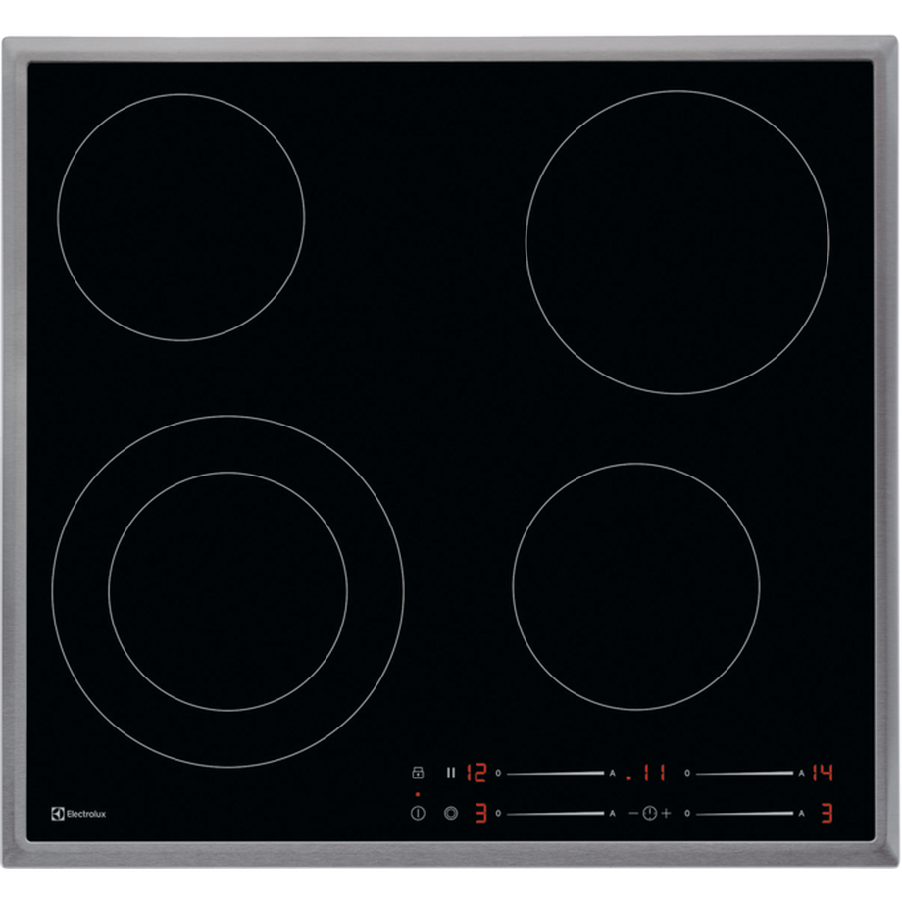The height and width of the screenshot is (902, 902).
Task: Tap the red 3 display beside the dual zone icon
Action: 480,813
